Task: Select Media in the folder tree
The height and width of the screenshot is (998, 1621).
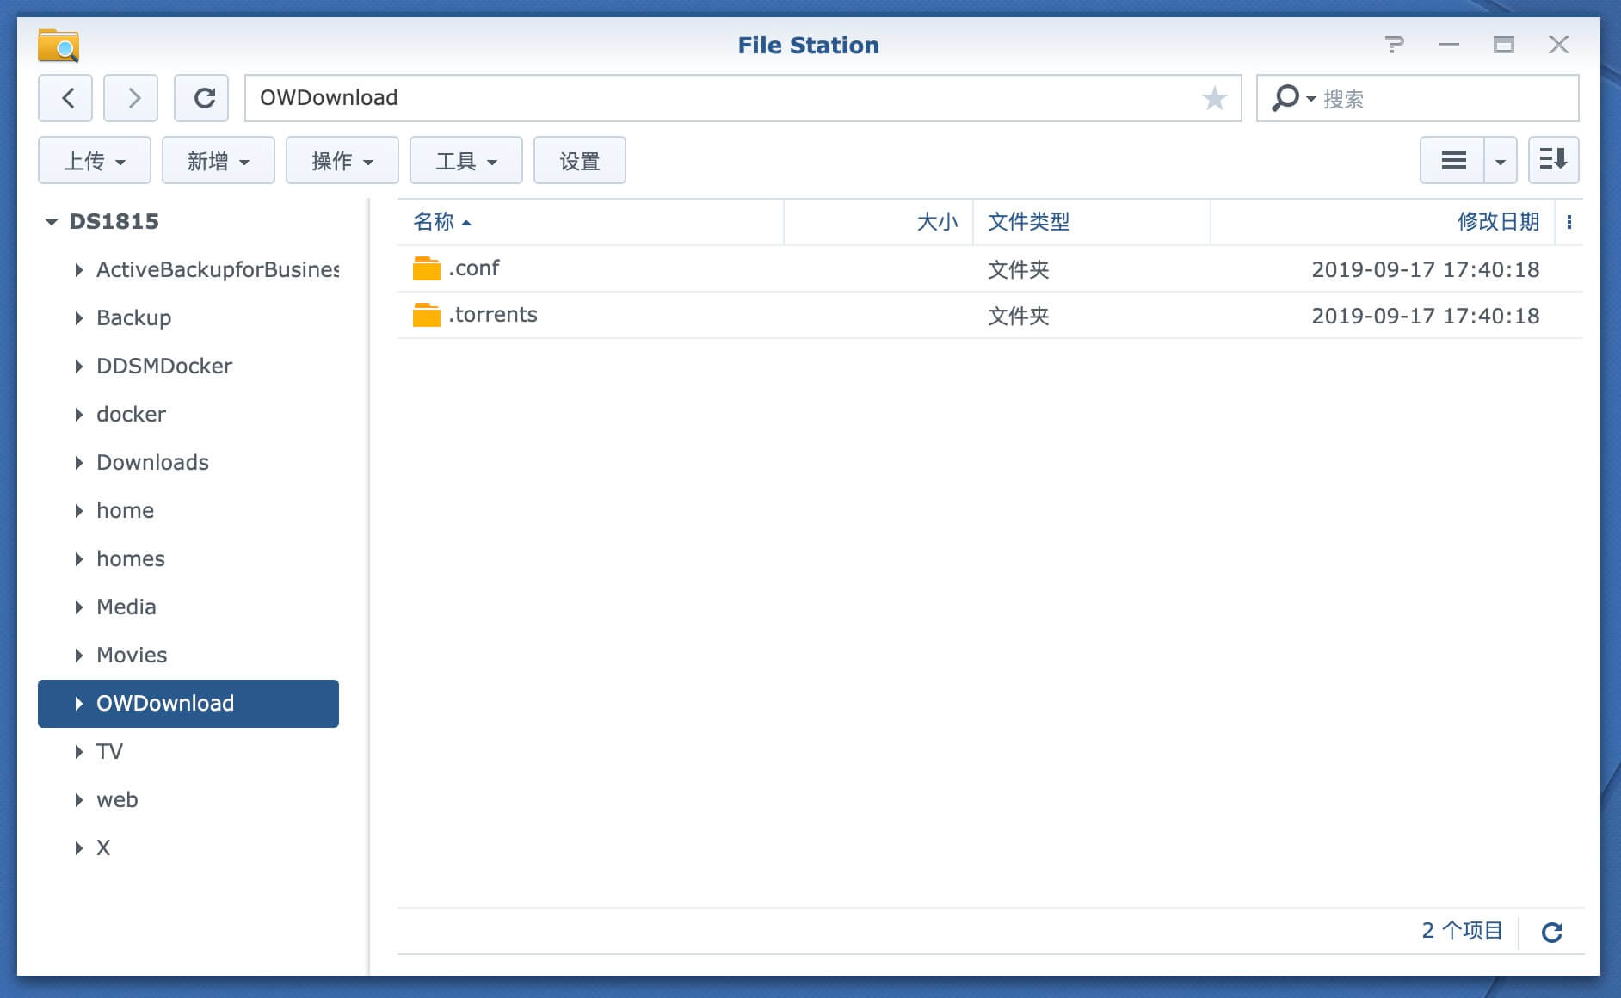Action: (126, 607)
